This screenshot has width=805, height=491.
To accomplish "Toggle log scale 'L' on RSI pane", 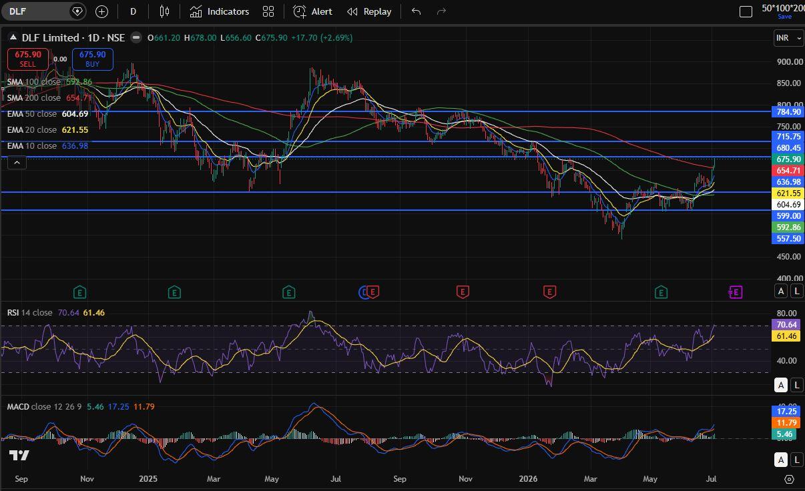I will coord(797,384).
